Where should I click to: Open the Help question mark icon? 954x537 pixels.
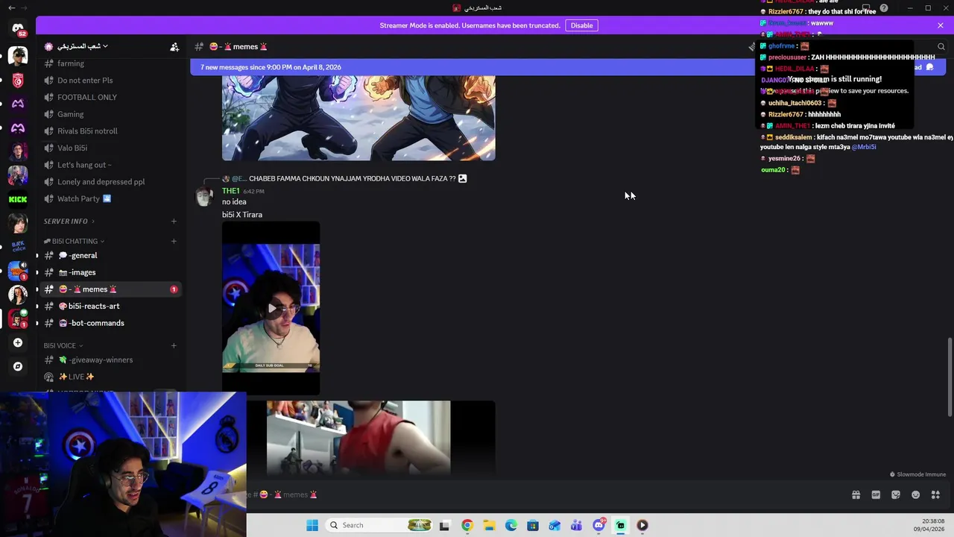884,8
